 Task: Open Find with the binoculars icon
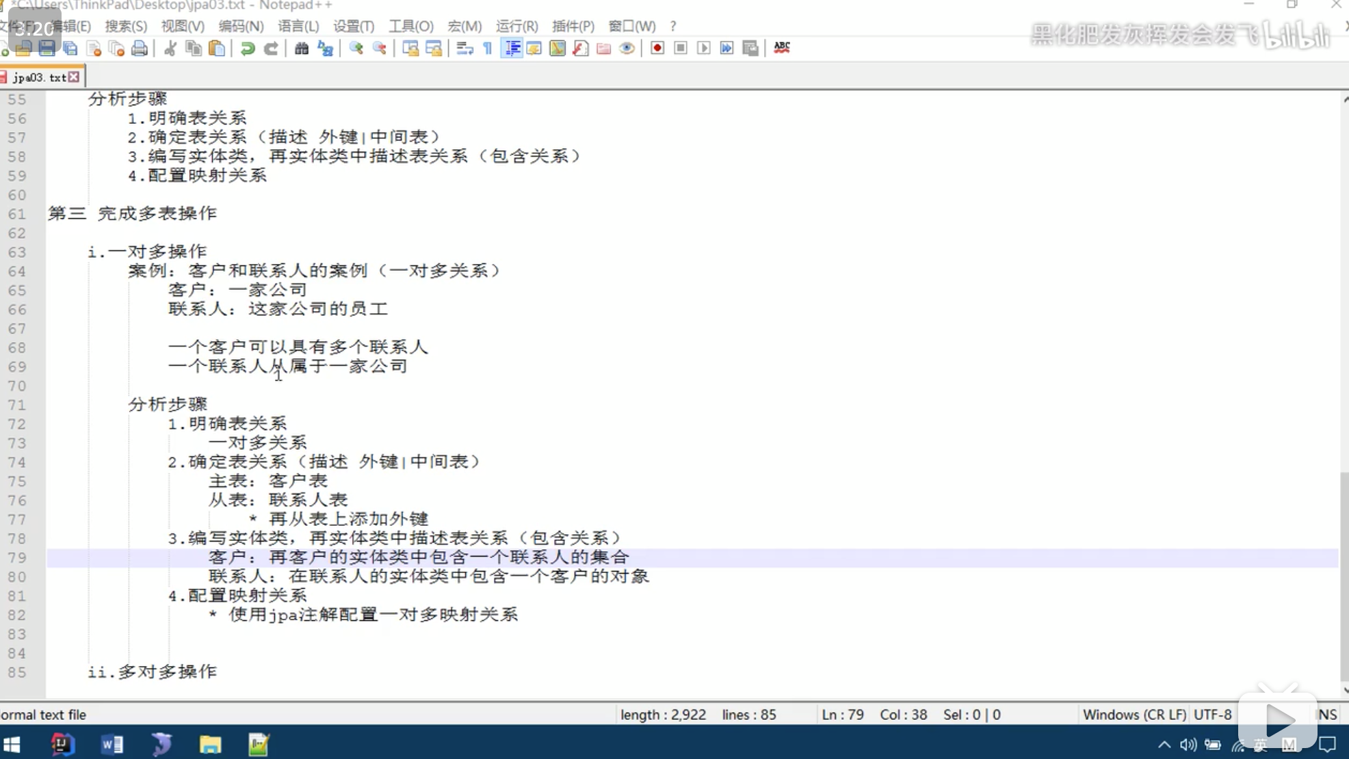point(301,48)
